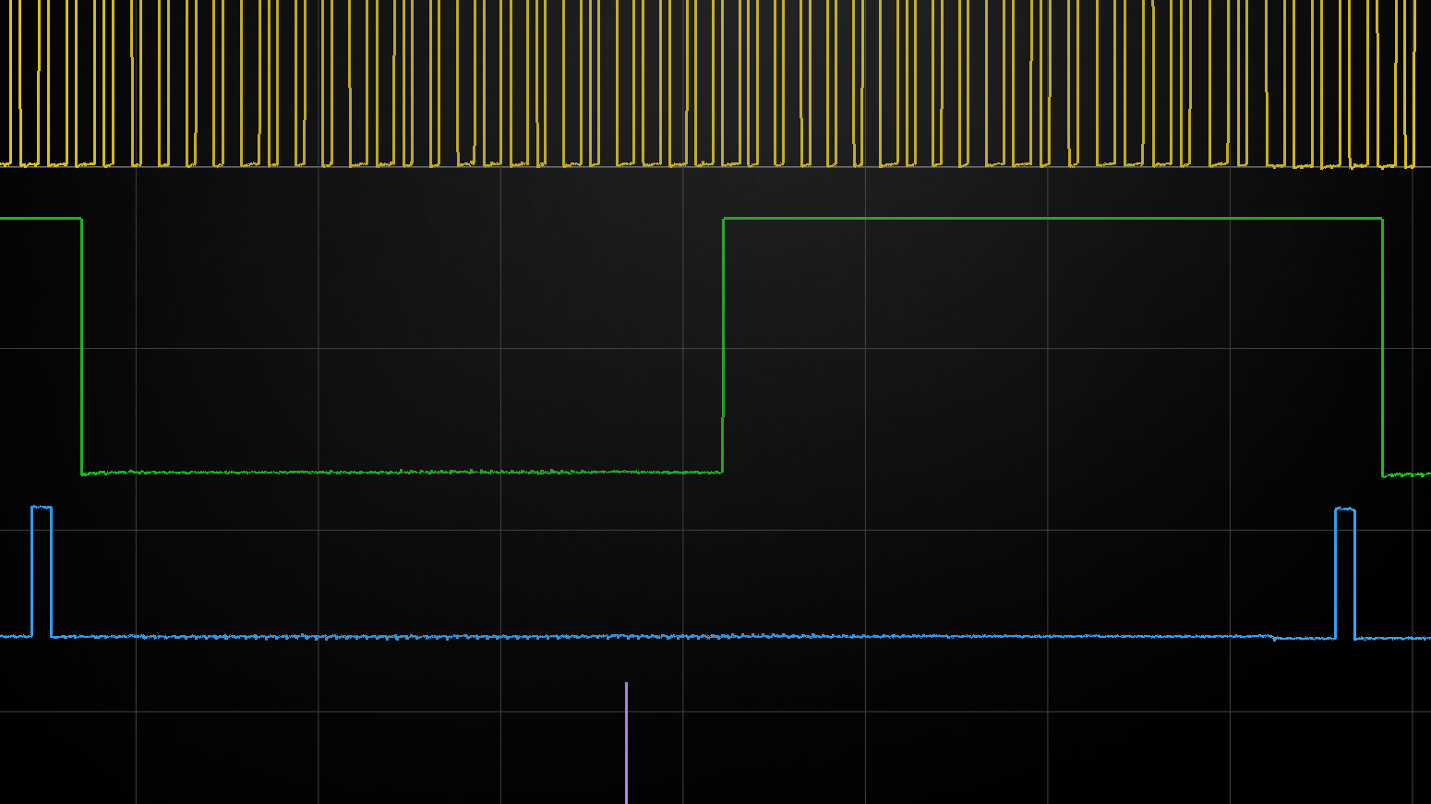Click the green waveform's rising edge
This screenshot has width=1431, height=804.
tap(723, 345)
